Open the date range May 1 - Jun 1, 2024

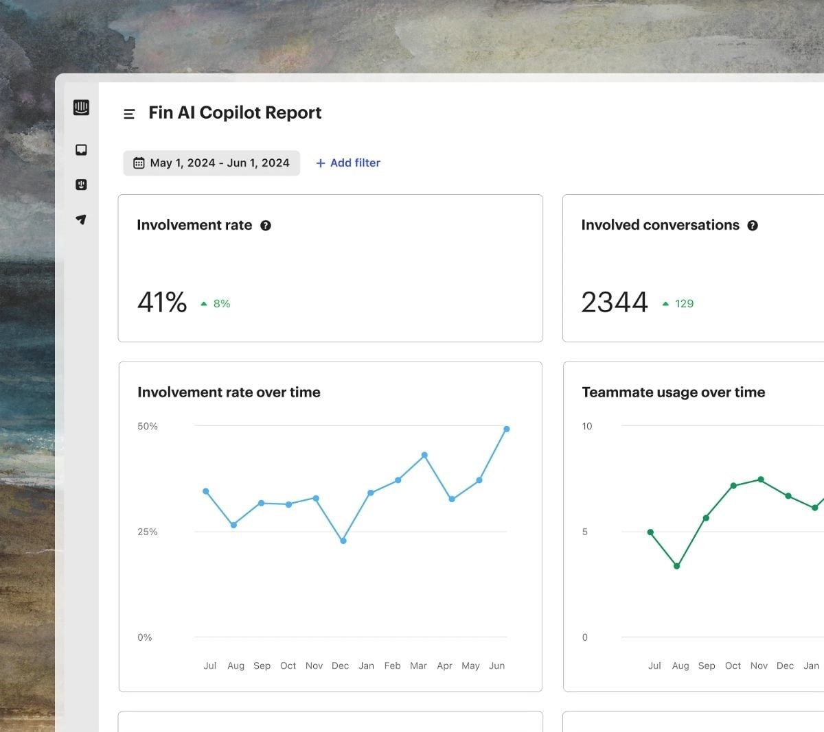[211, 163]
